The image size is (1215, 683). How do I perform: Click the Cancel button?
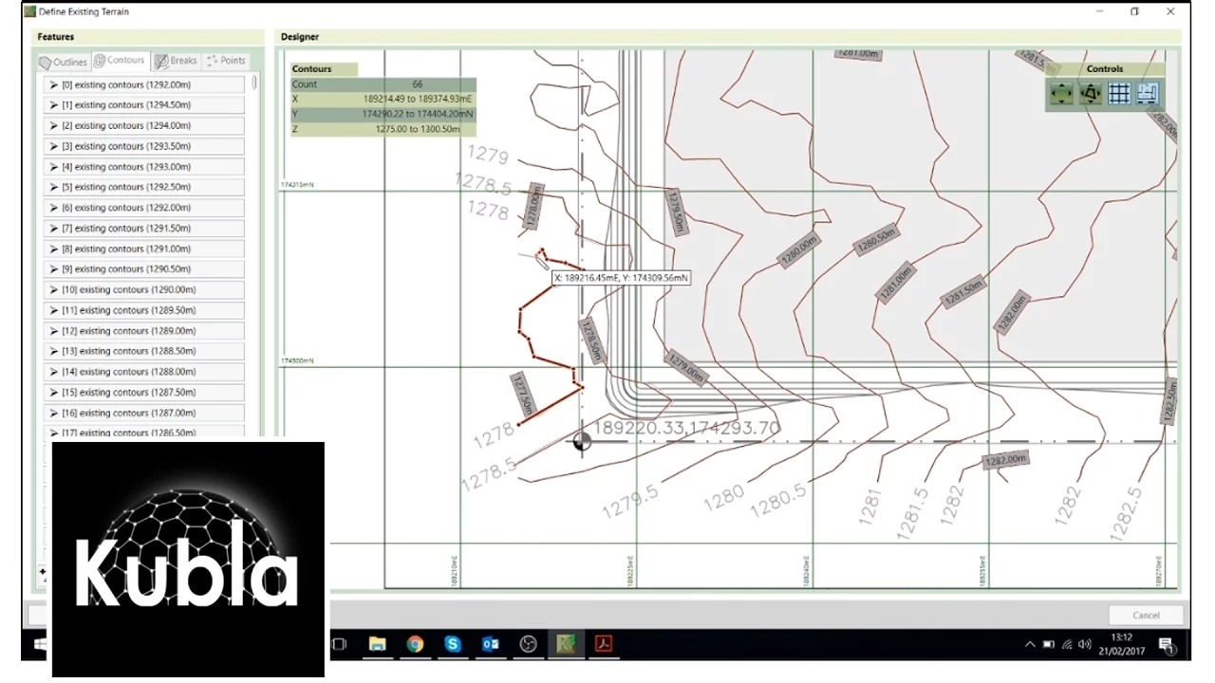[1146, 615]
